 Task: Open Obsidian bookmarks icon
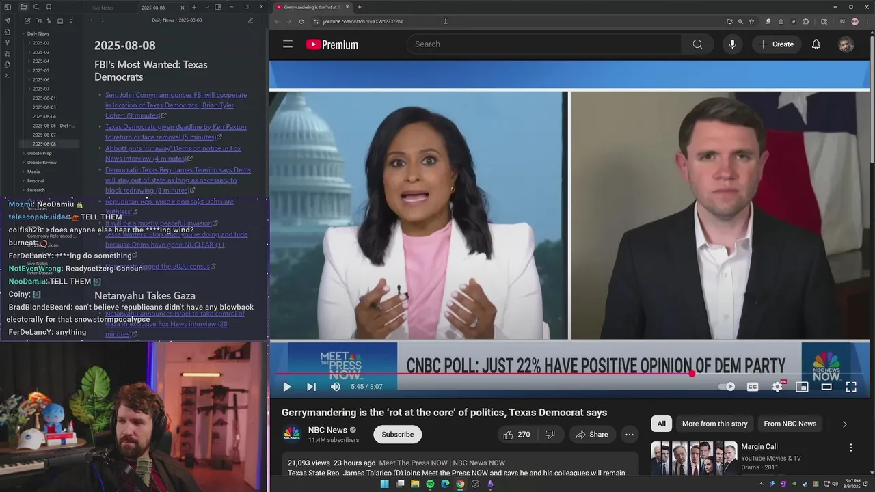click(x=49, y=7)
